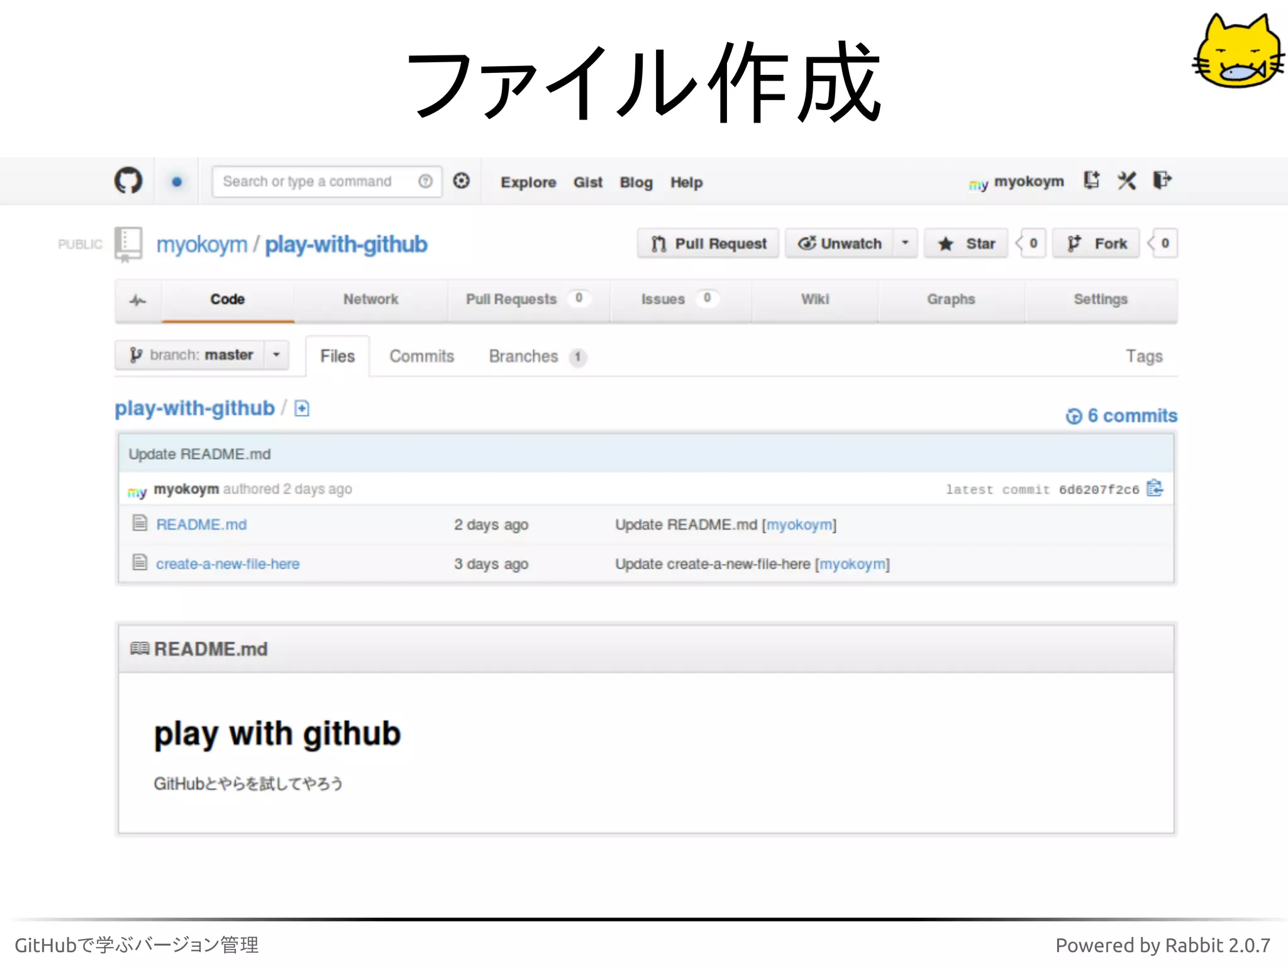Open [myokoym] link in create-a-new-file-here row
This screenshot has height=966, width=1288.
click(853, 564)
